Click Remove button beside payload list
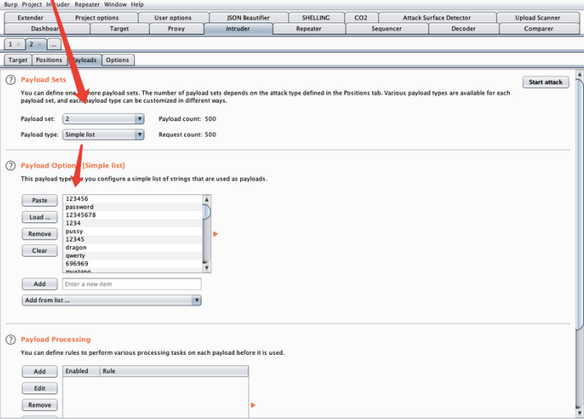 tap(39, 234)
